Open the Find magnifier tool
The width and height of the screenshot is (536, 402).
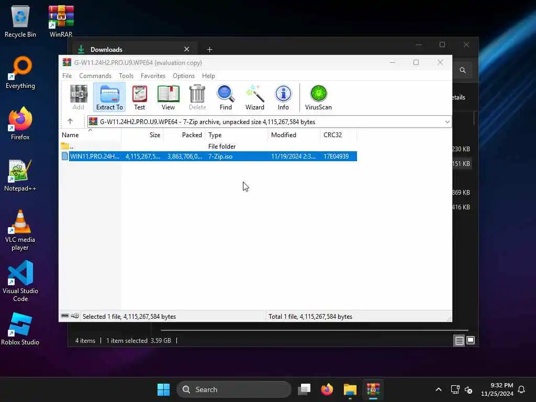coord(226,97)
